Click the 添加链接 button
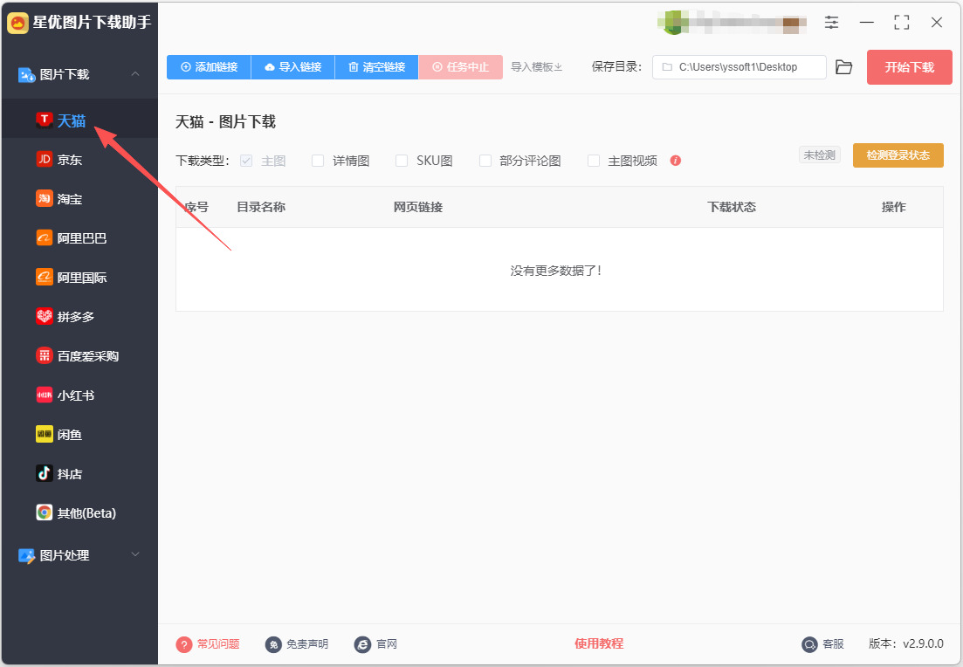The height and width of the screenshot is (667, 963). point(209,67)
